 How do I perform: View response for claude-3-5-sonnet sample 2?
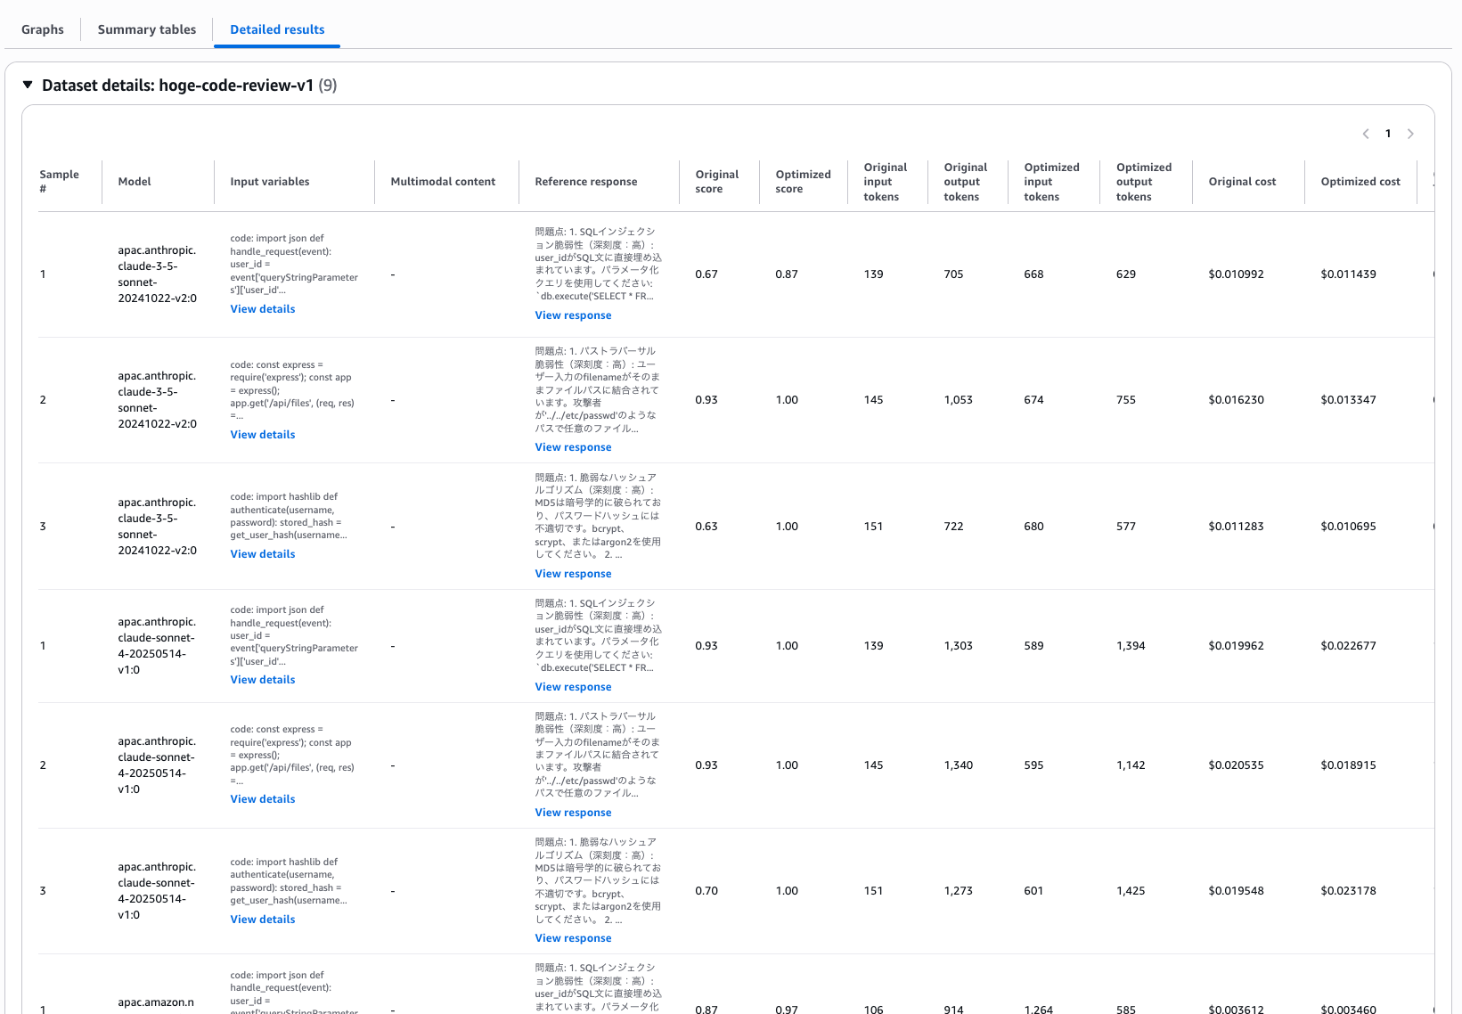pos(573,447)
